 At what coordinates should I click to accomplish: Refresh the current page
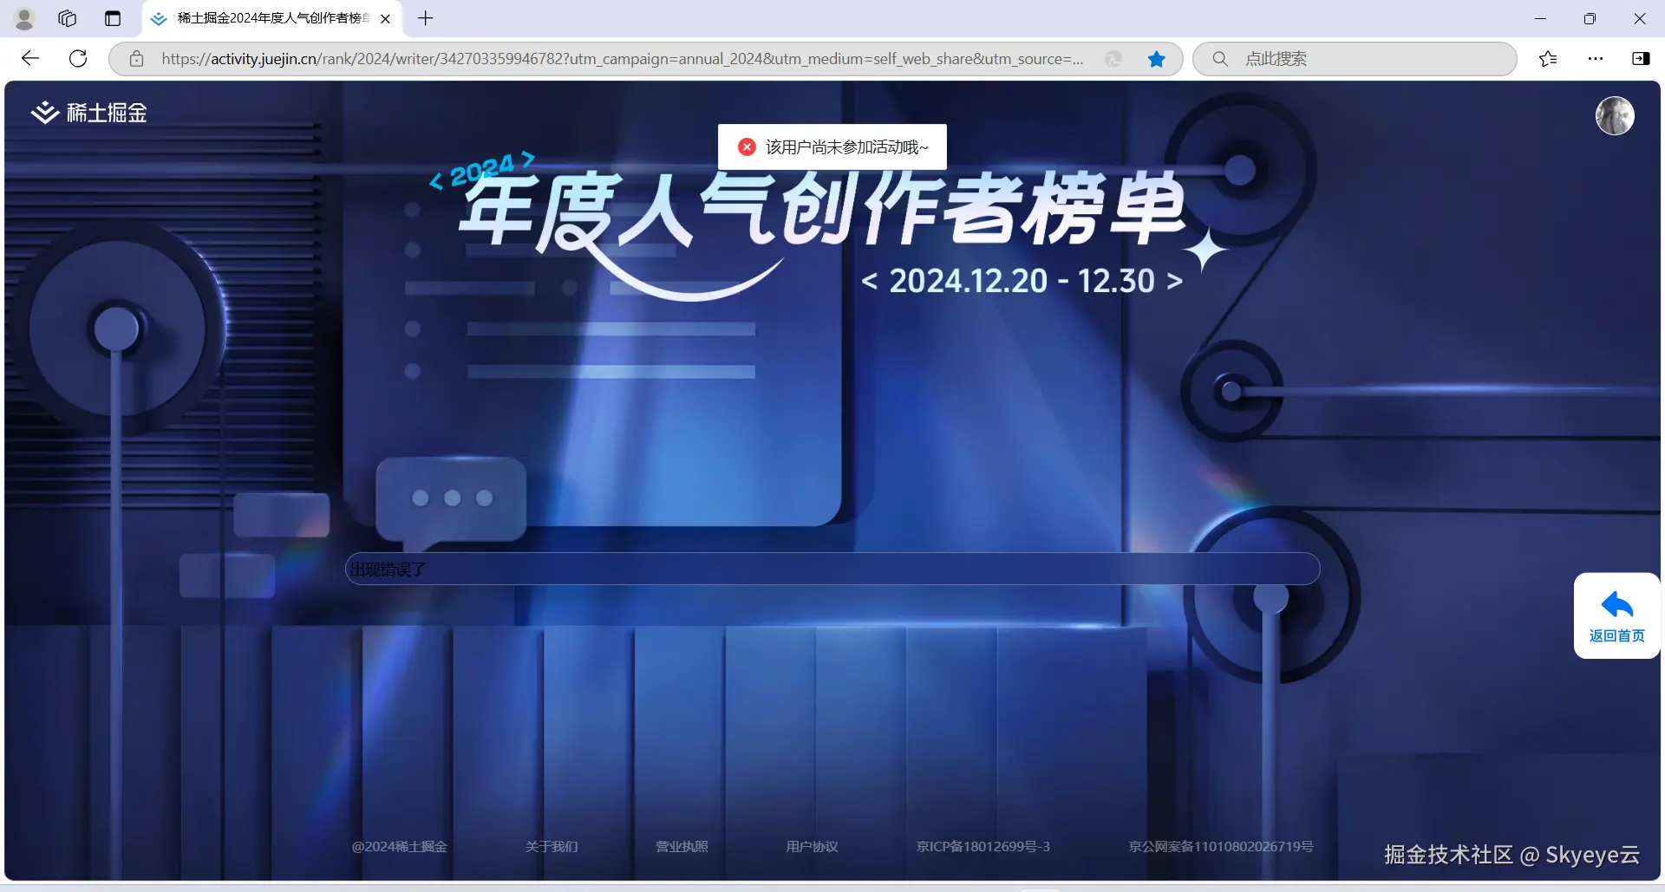pos(78,58)
